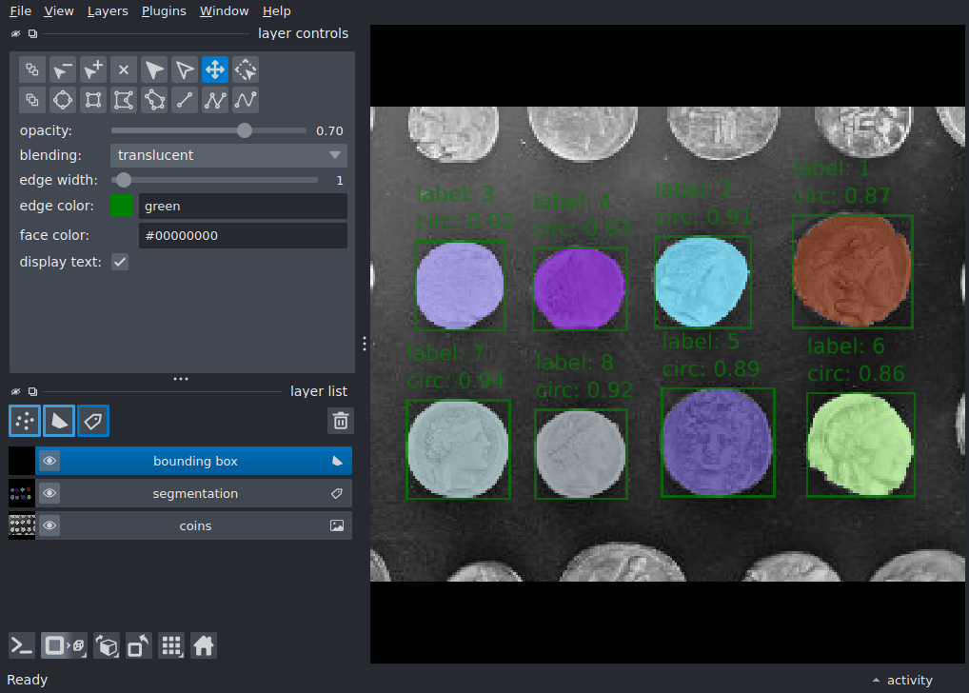Choose the insert vertex tool
Screen dimensions: 969x693
(93, 69)
